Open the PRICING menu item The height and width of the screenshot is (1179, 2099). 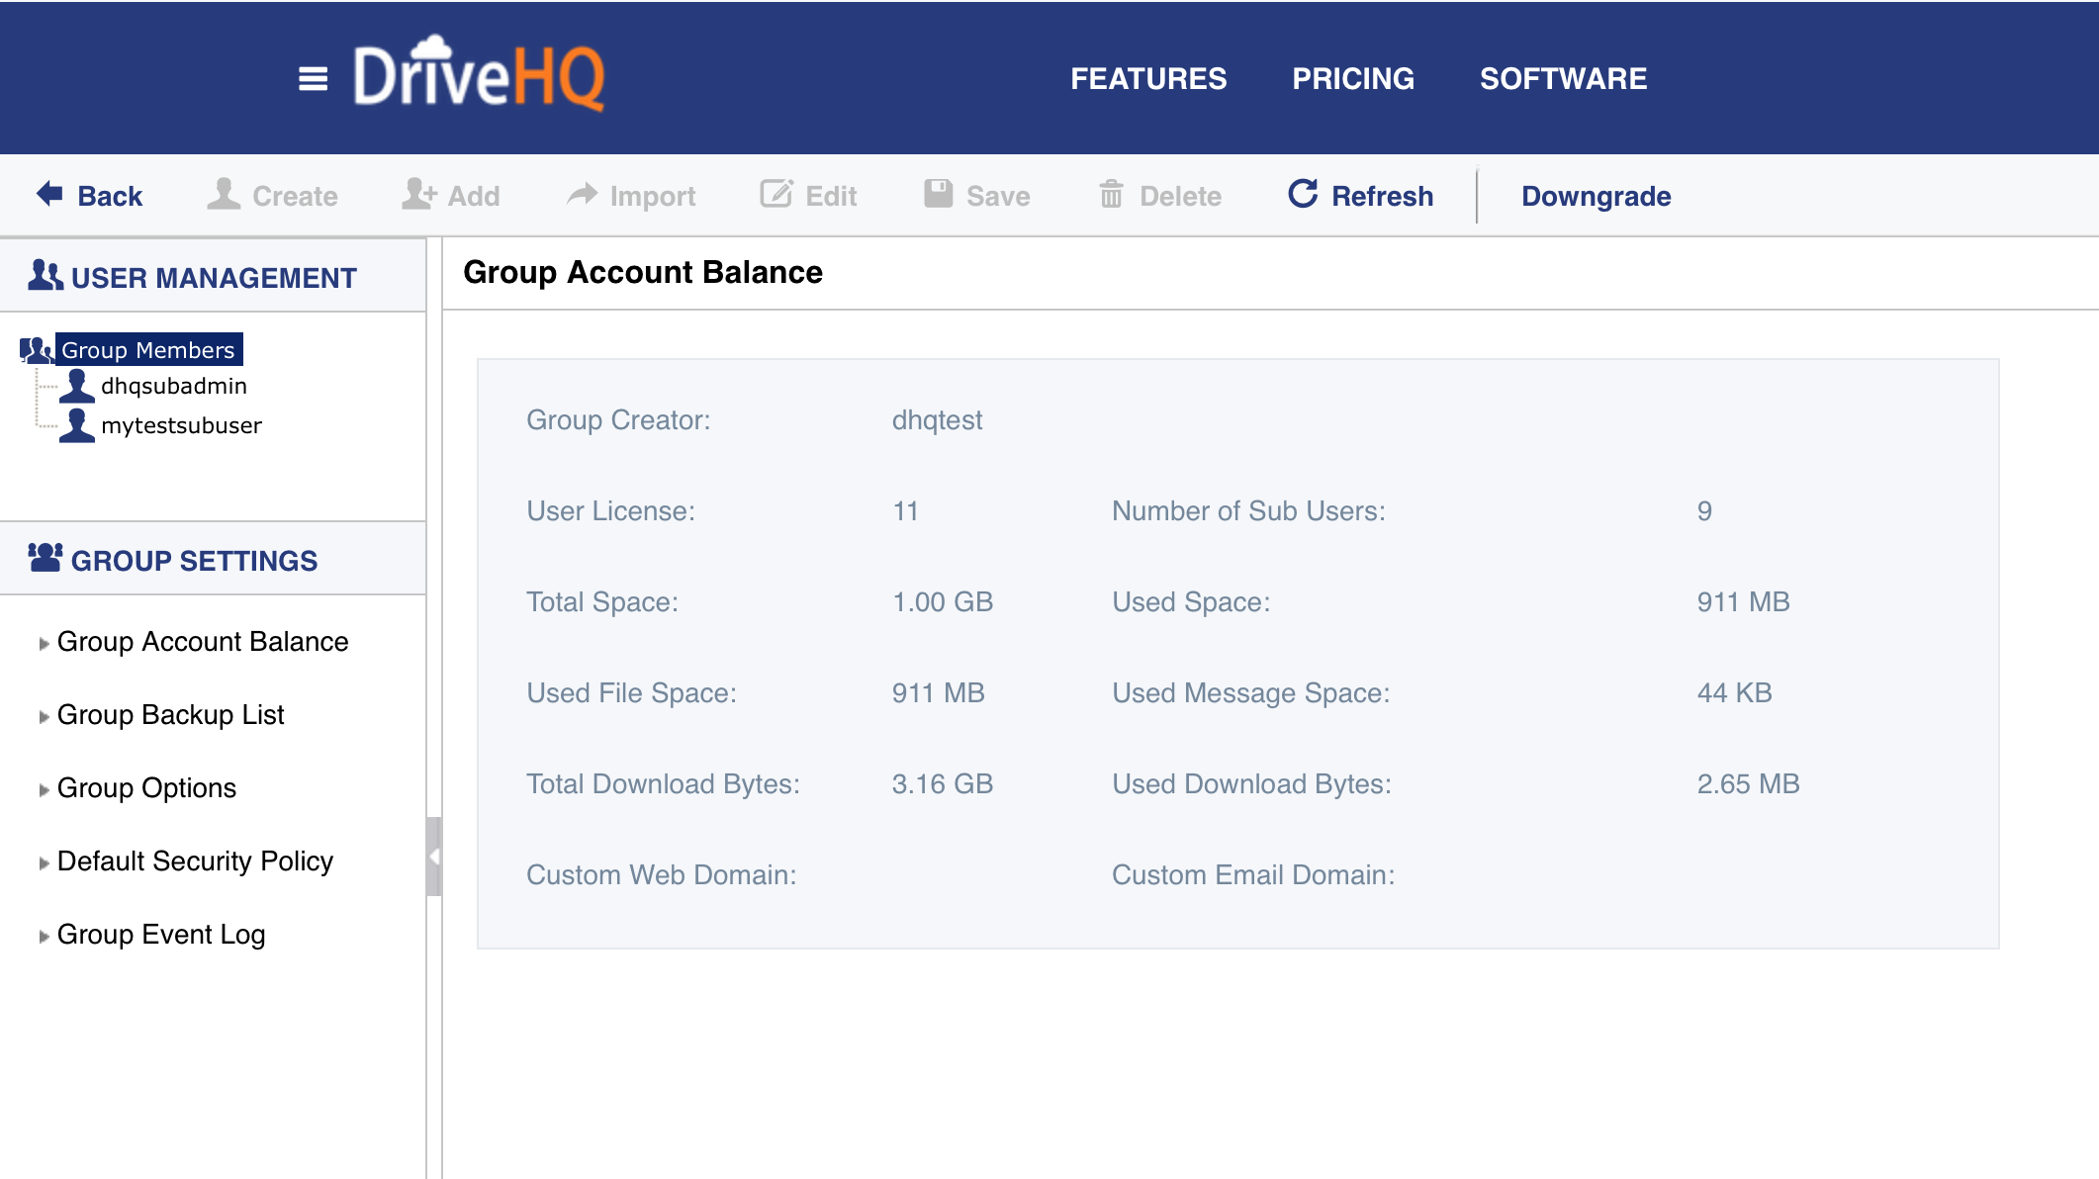point(1353,78)
